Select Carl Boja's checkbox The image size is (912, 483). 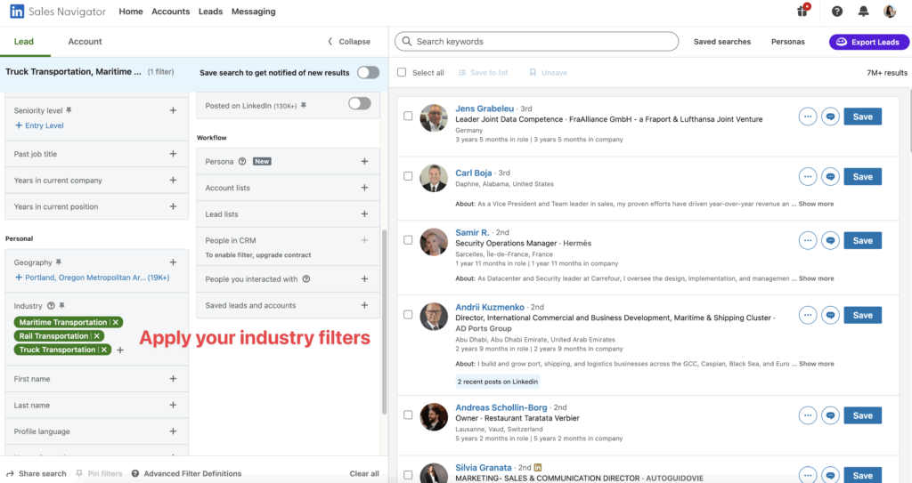click(x=408, y=176)
